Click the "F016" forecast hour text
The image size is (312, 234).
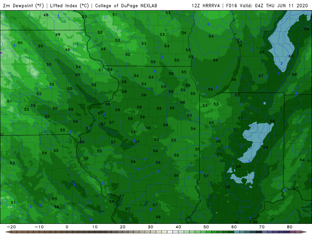[x=232, y=5]
